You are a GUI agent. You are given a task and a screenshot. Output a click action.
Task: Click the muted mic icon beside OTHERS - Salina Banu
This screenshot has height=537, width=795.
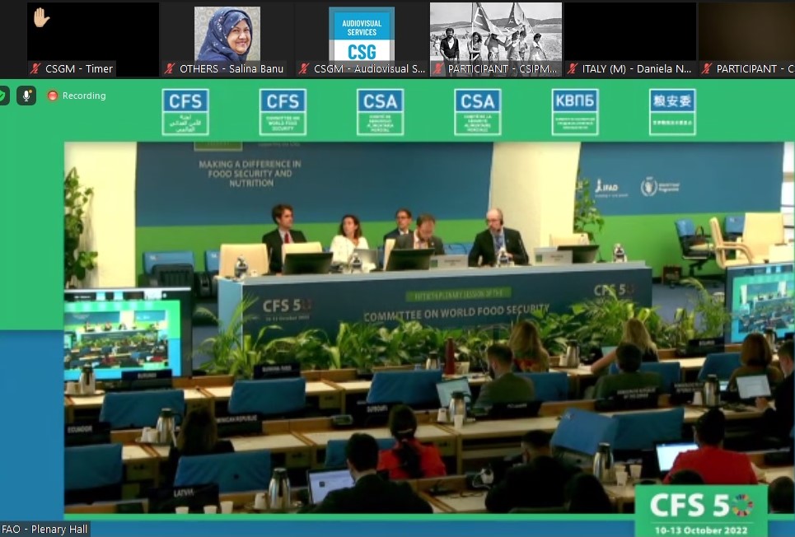pos(170,69)
